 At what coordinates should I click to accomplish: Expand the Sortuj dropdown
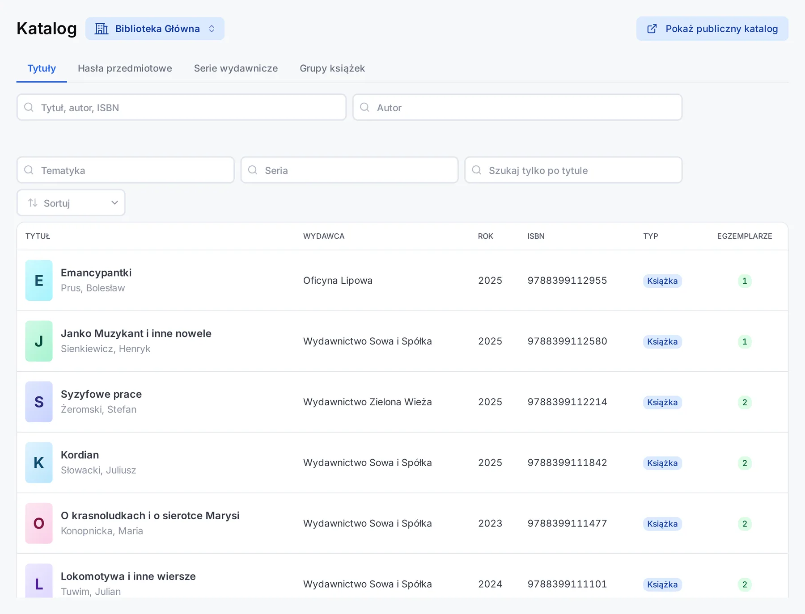(x=71, y=203)
